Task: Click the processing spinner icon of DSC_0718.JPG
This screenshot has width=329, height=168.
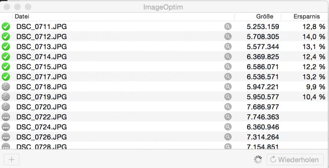Action: click(6, 87)
